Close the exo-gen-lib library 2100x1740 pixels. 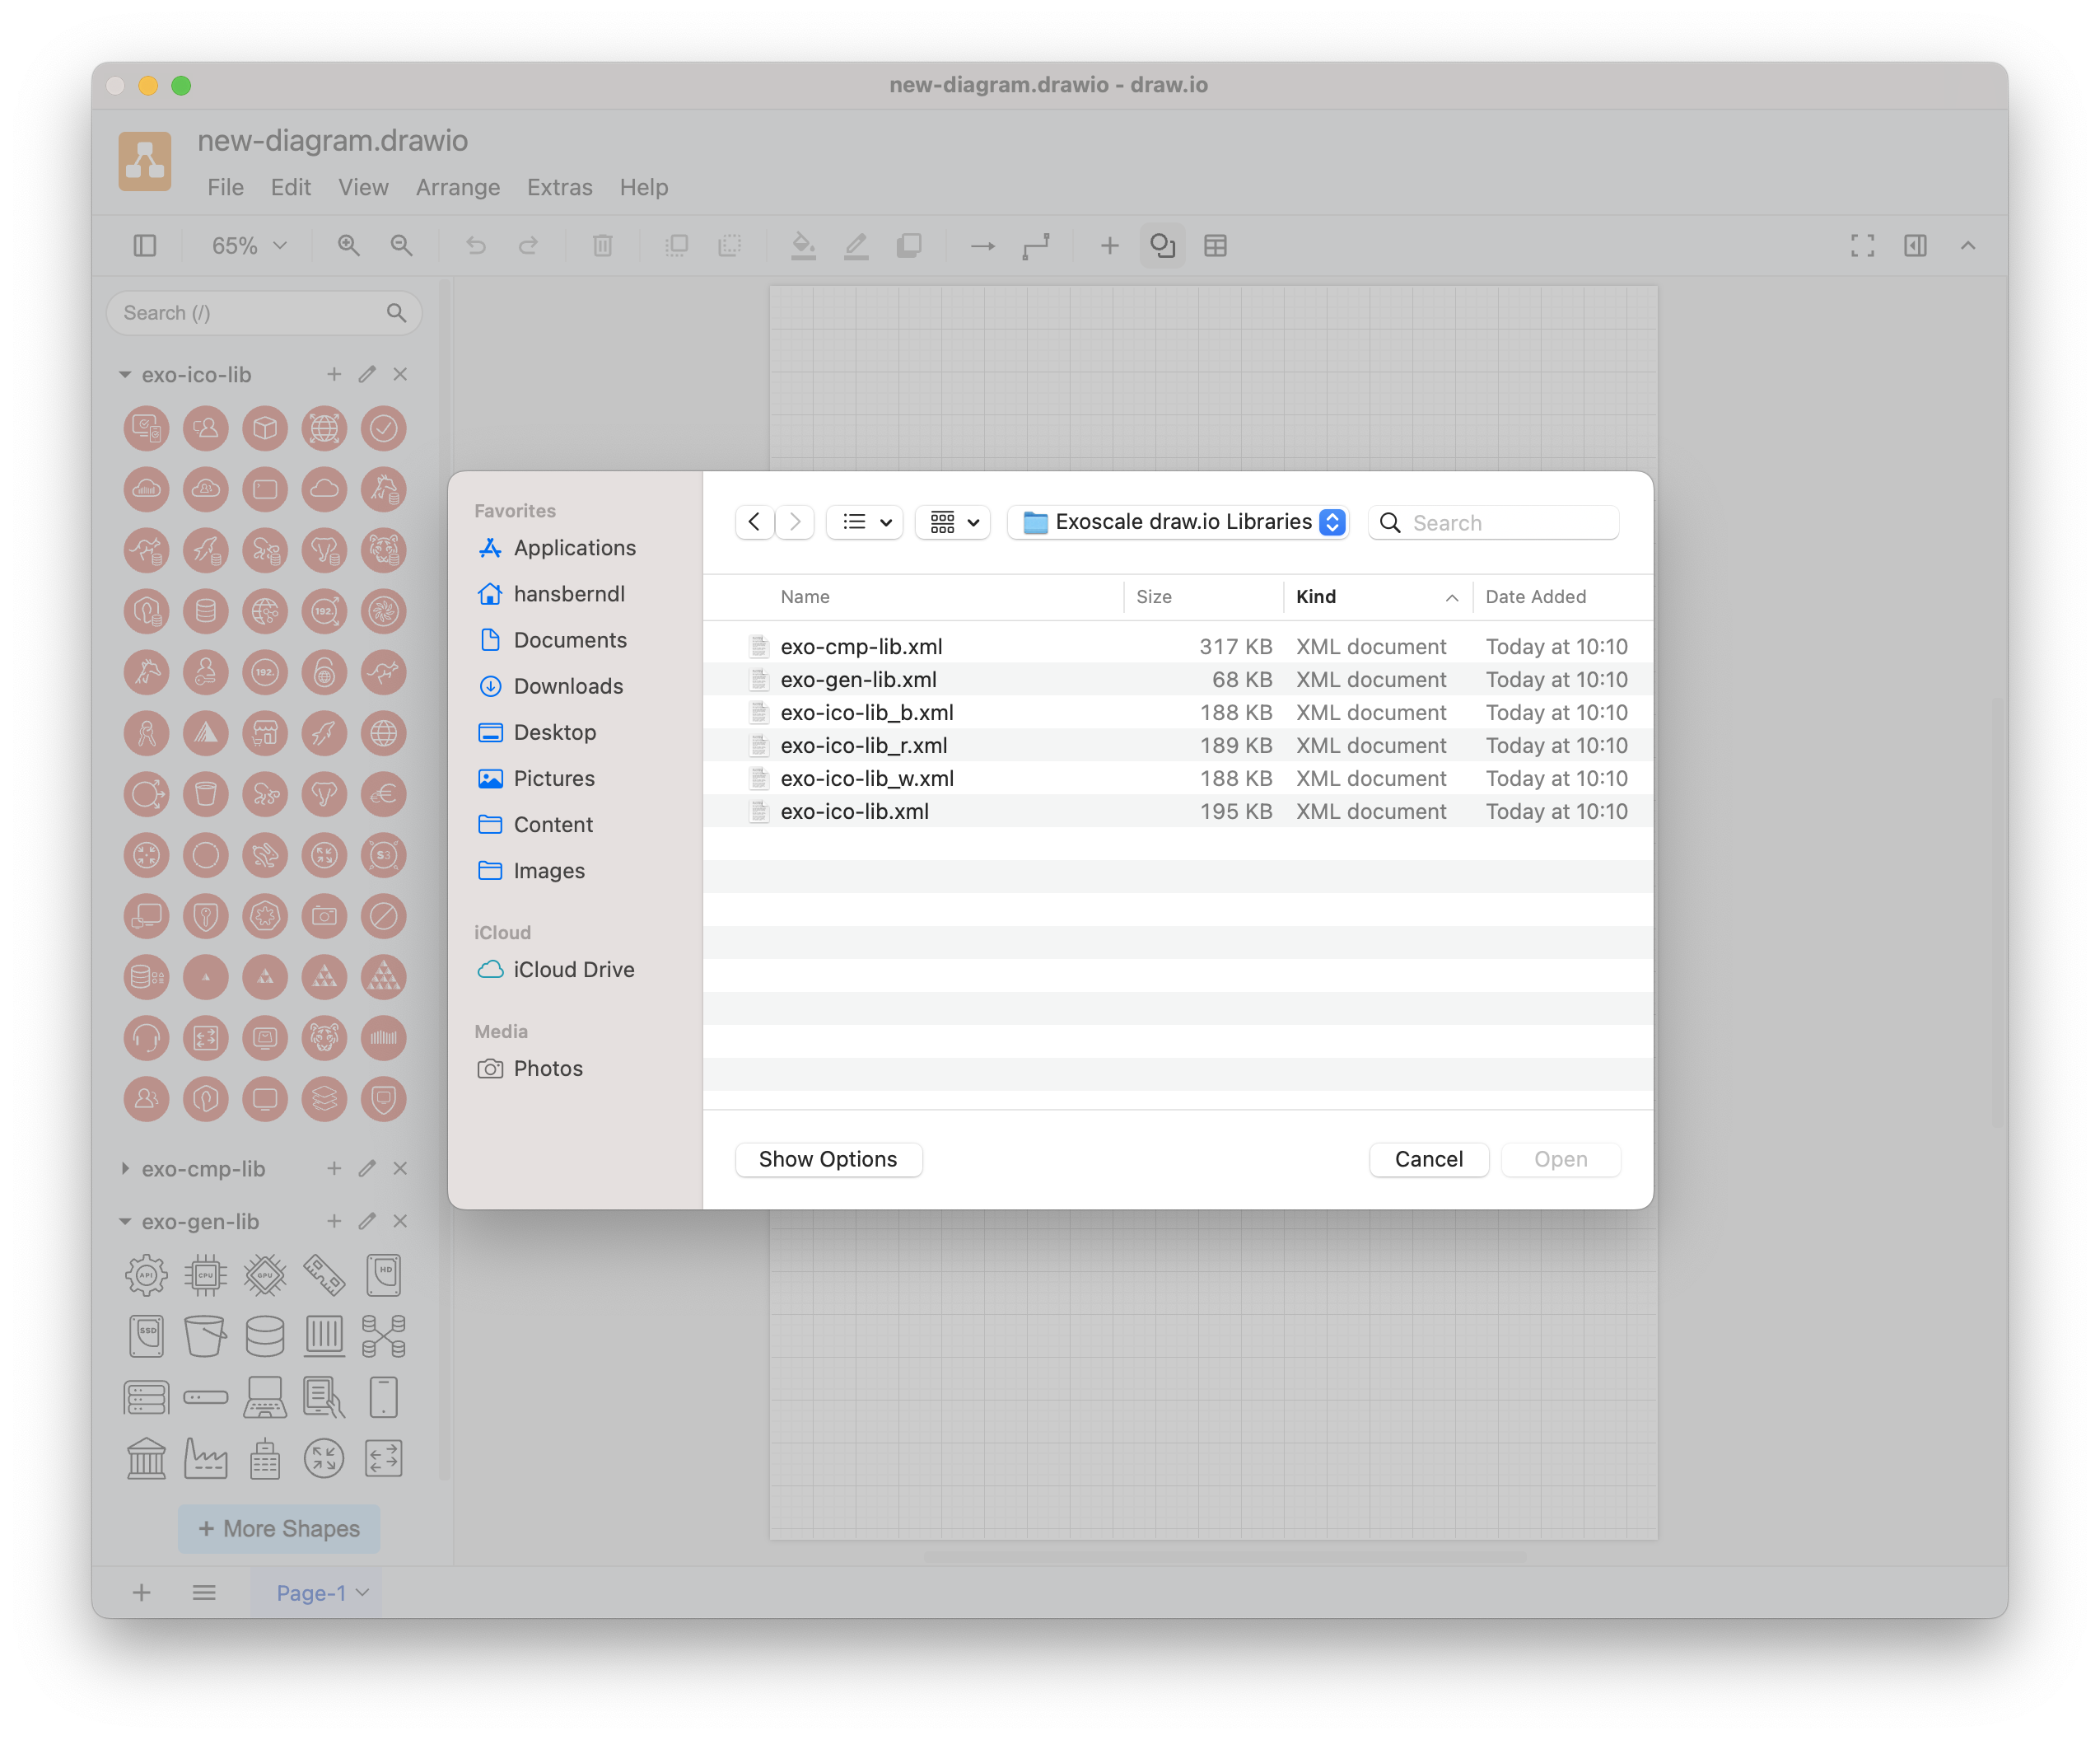pos(400,1221)
